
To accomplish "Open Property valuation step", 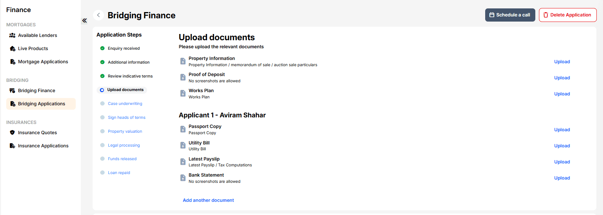I will [125, 132].
